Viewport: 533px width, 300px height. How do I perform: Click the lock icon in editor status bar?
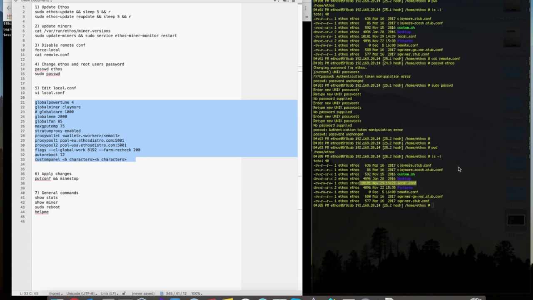point(124,293)
